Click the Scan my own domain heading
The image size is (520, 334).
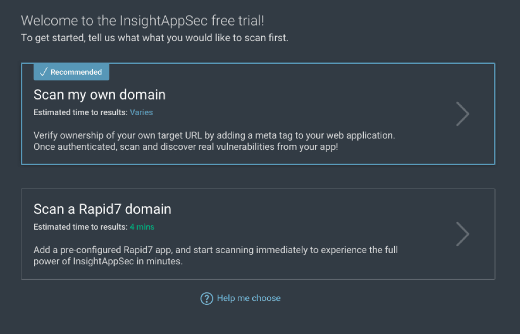[x=99, y=94]
